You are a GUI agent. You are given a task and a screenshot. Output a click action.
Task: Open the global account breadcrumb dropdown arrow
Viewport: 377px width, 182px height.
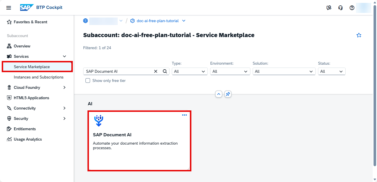tap(121, 21)
